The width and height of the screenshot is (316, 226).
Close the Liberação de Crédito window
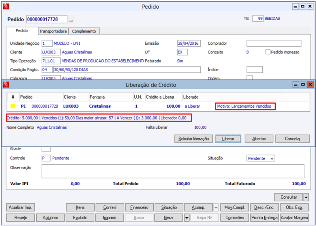[310, 85]
